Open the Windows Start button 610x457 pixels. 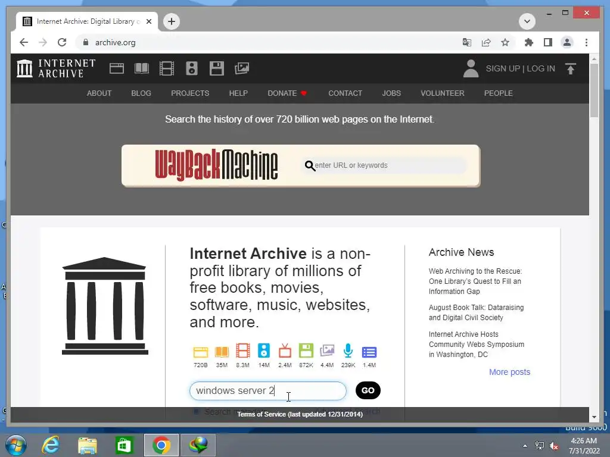16,445
